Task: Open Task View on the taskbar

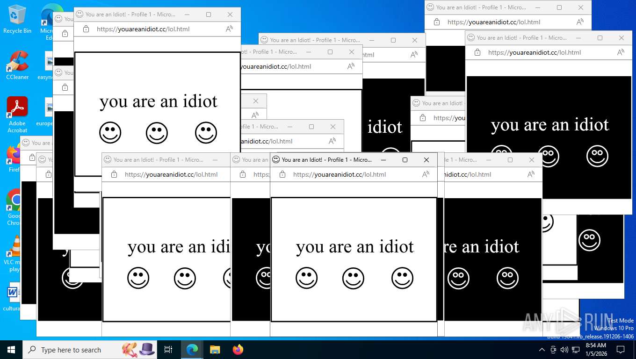Action: (x=168, y=350)
